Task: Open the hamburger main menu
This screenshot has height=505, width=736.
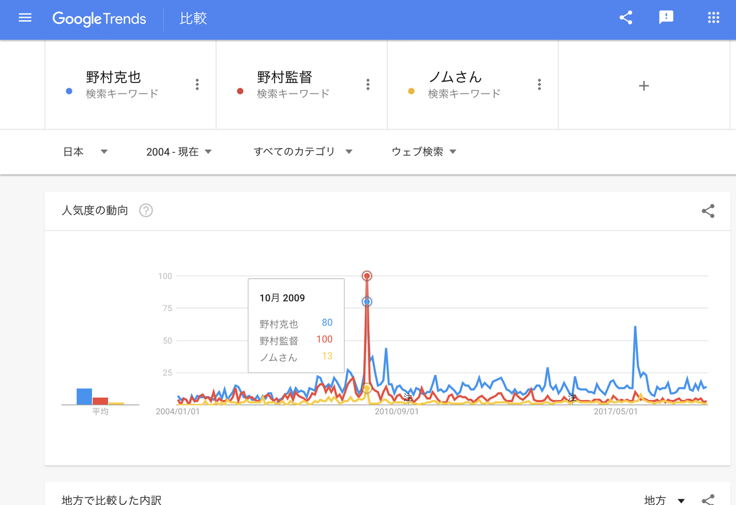Action: pos(25,18)
